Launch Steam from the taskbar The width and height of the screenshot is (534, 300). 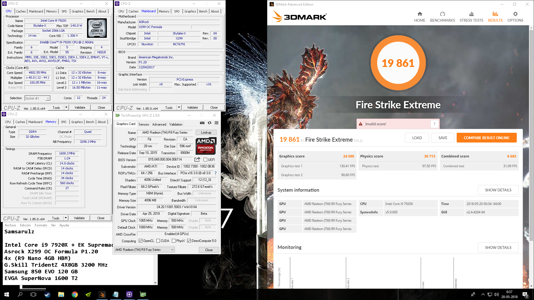pos(48,294)
